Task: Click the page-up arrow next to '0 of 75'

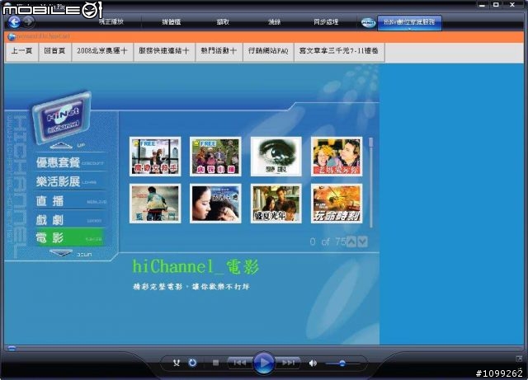Action: point(351,242)
